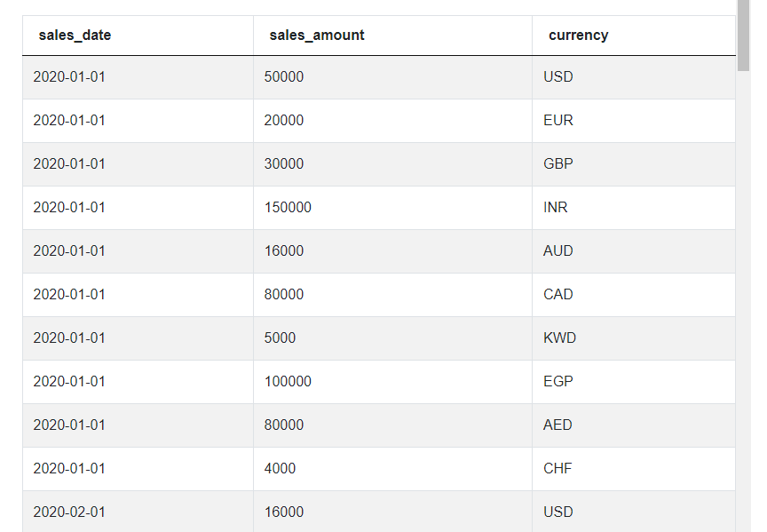The image size is (767, 532).
Task: Click the CAD currency cell
Action: pos(634,295)
